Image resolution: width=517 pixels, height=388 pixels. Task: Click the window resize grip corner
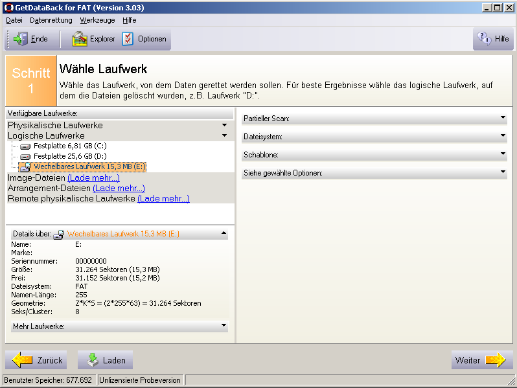pos(511,381)
